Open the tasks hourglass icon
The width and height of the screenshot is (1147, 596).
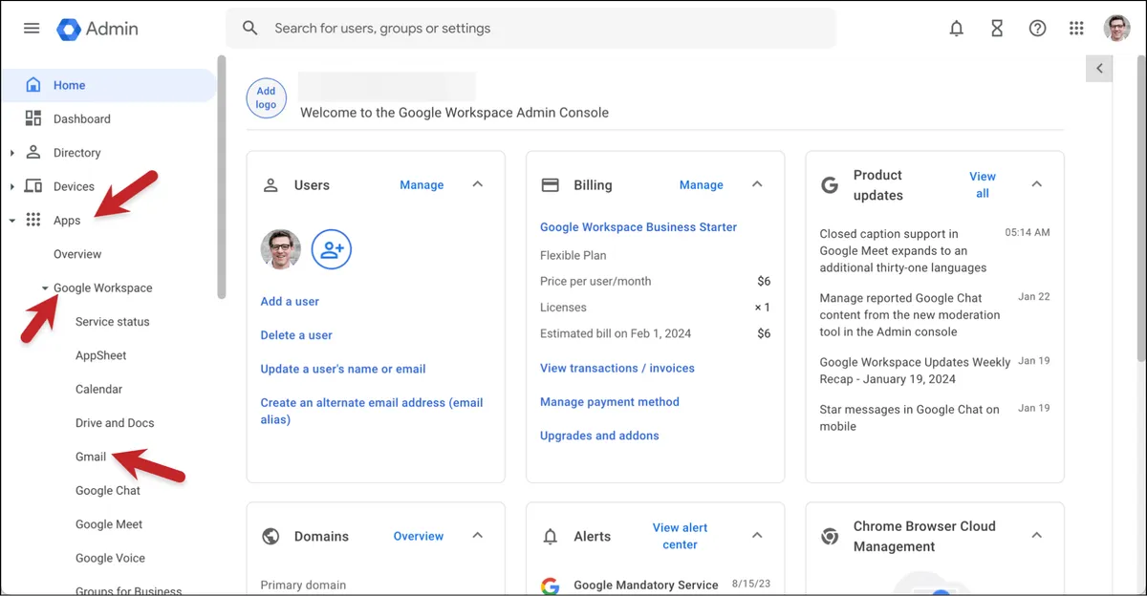(x=997, y=29)
